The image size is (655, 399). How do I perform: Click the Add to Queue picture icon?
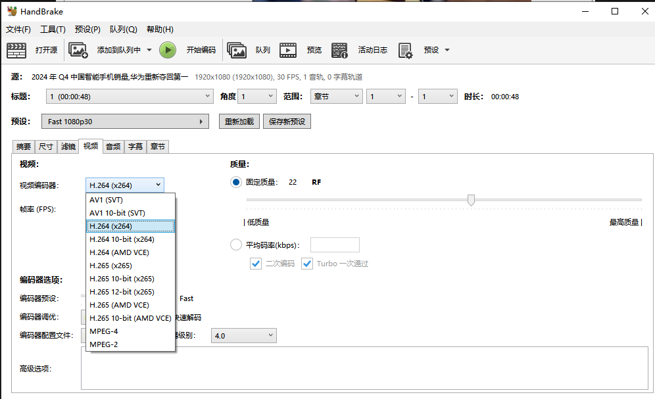coord(78,50)
